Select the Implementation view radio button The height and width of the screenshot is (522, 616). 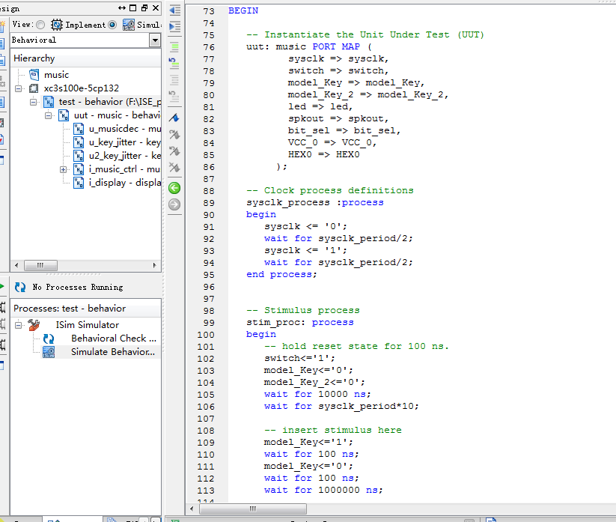[x=40, y=25]
